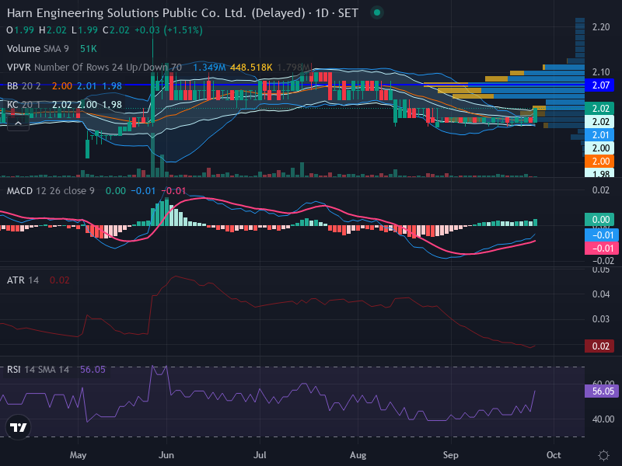
Task: Click the 0.04 ATR scale value
Action: pyautogui.click(x=600, y=294)
